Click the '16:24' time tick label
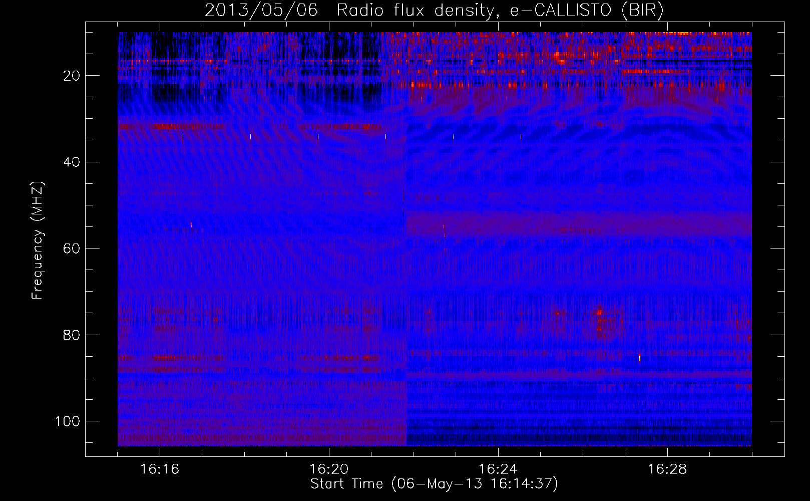Viewport: 810px width, 501px height. (498, 469)
